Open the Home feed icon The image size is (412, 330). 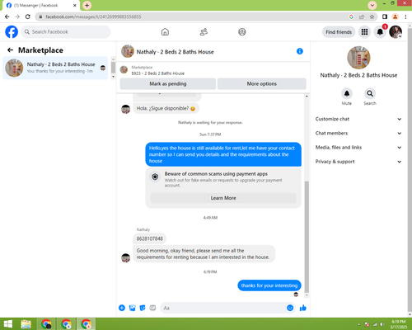pos(165,32)
